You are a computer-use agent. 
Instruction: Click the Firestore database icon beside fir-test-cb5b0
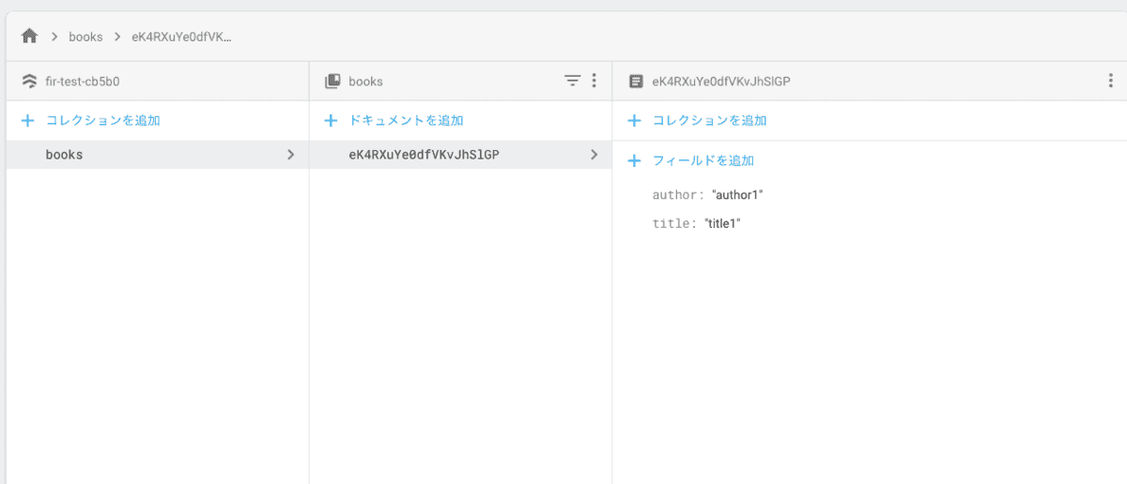tap(29, 82)
